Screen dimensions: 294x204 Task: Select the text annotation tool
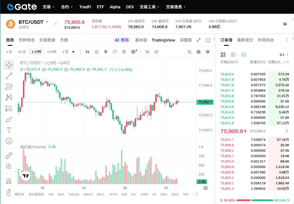click(x=9, y=130)
